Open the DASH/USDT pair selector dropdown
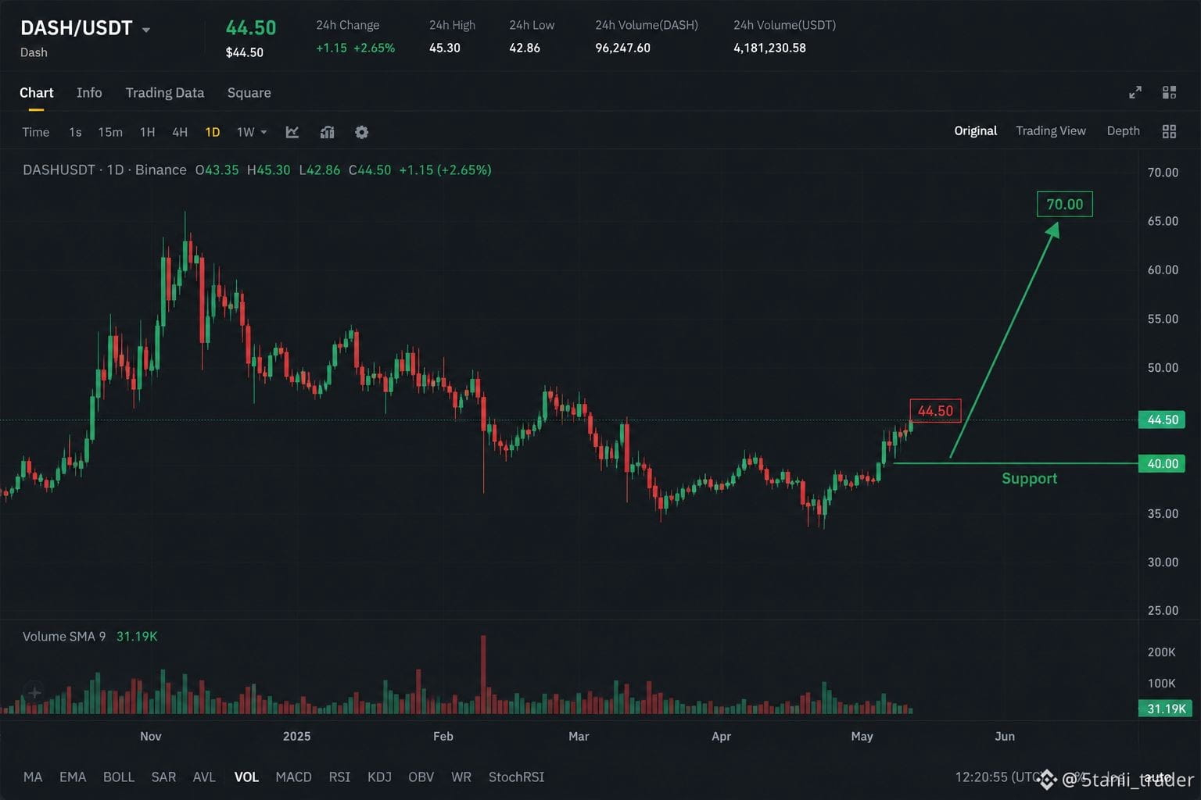The height and width of the screenshot is (800, 1201). point(145,30)
